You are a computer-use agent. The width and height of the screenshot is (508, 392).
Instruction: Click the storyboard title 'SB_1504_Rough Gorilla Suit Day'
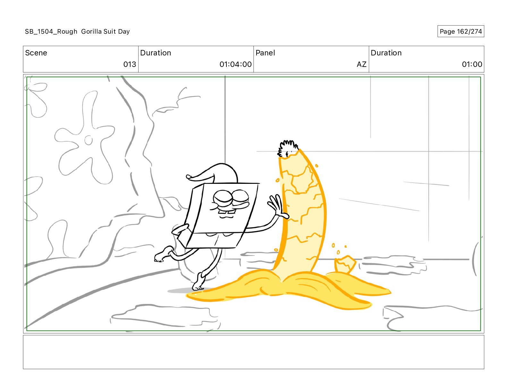77,31
